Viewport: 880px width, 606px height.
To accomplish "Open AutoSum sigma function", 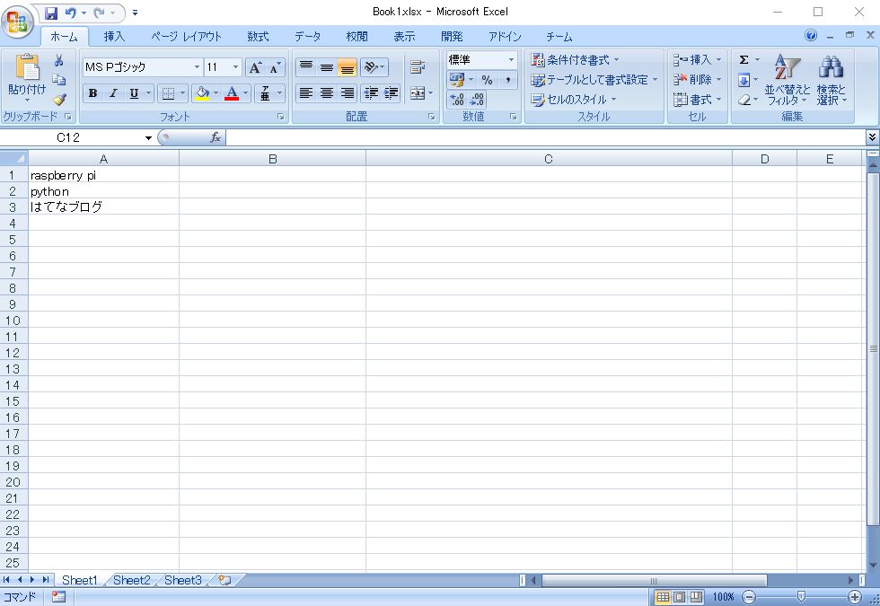I will (744, 60).
